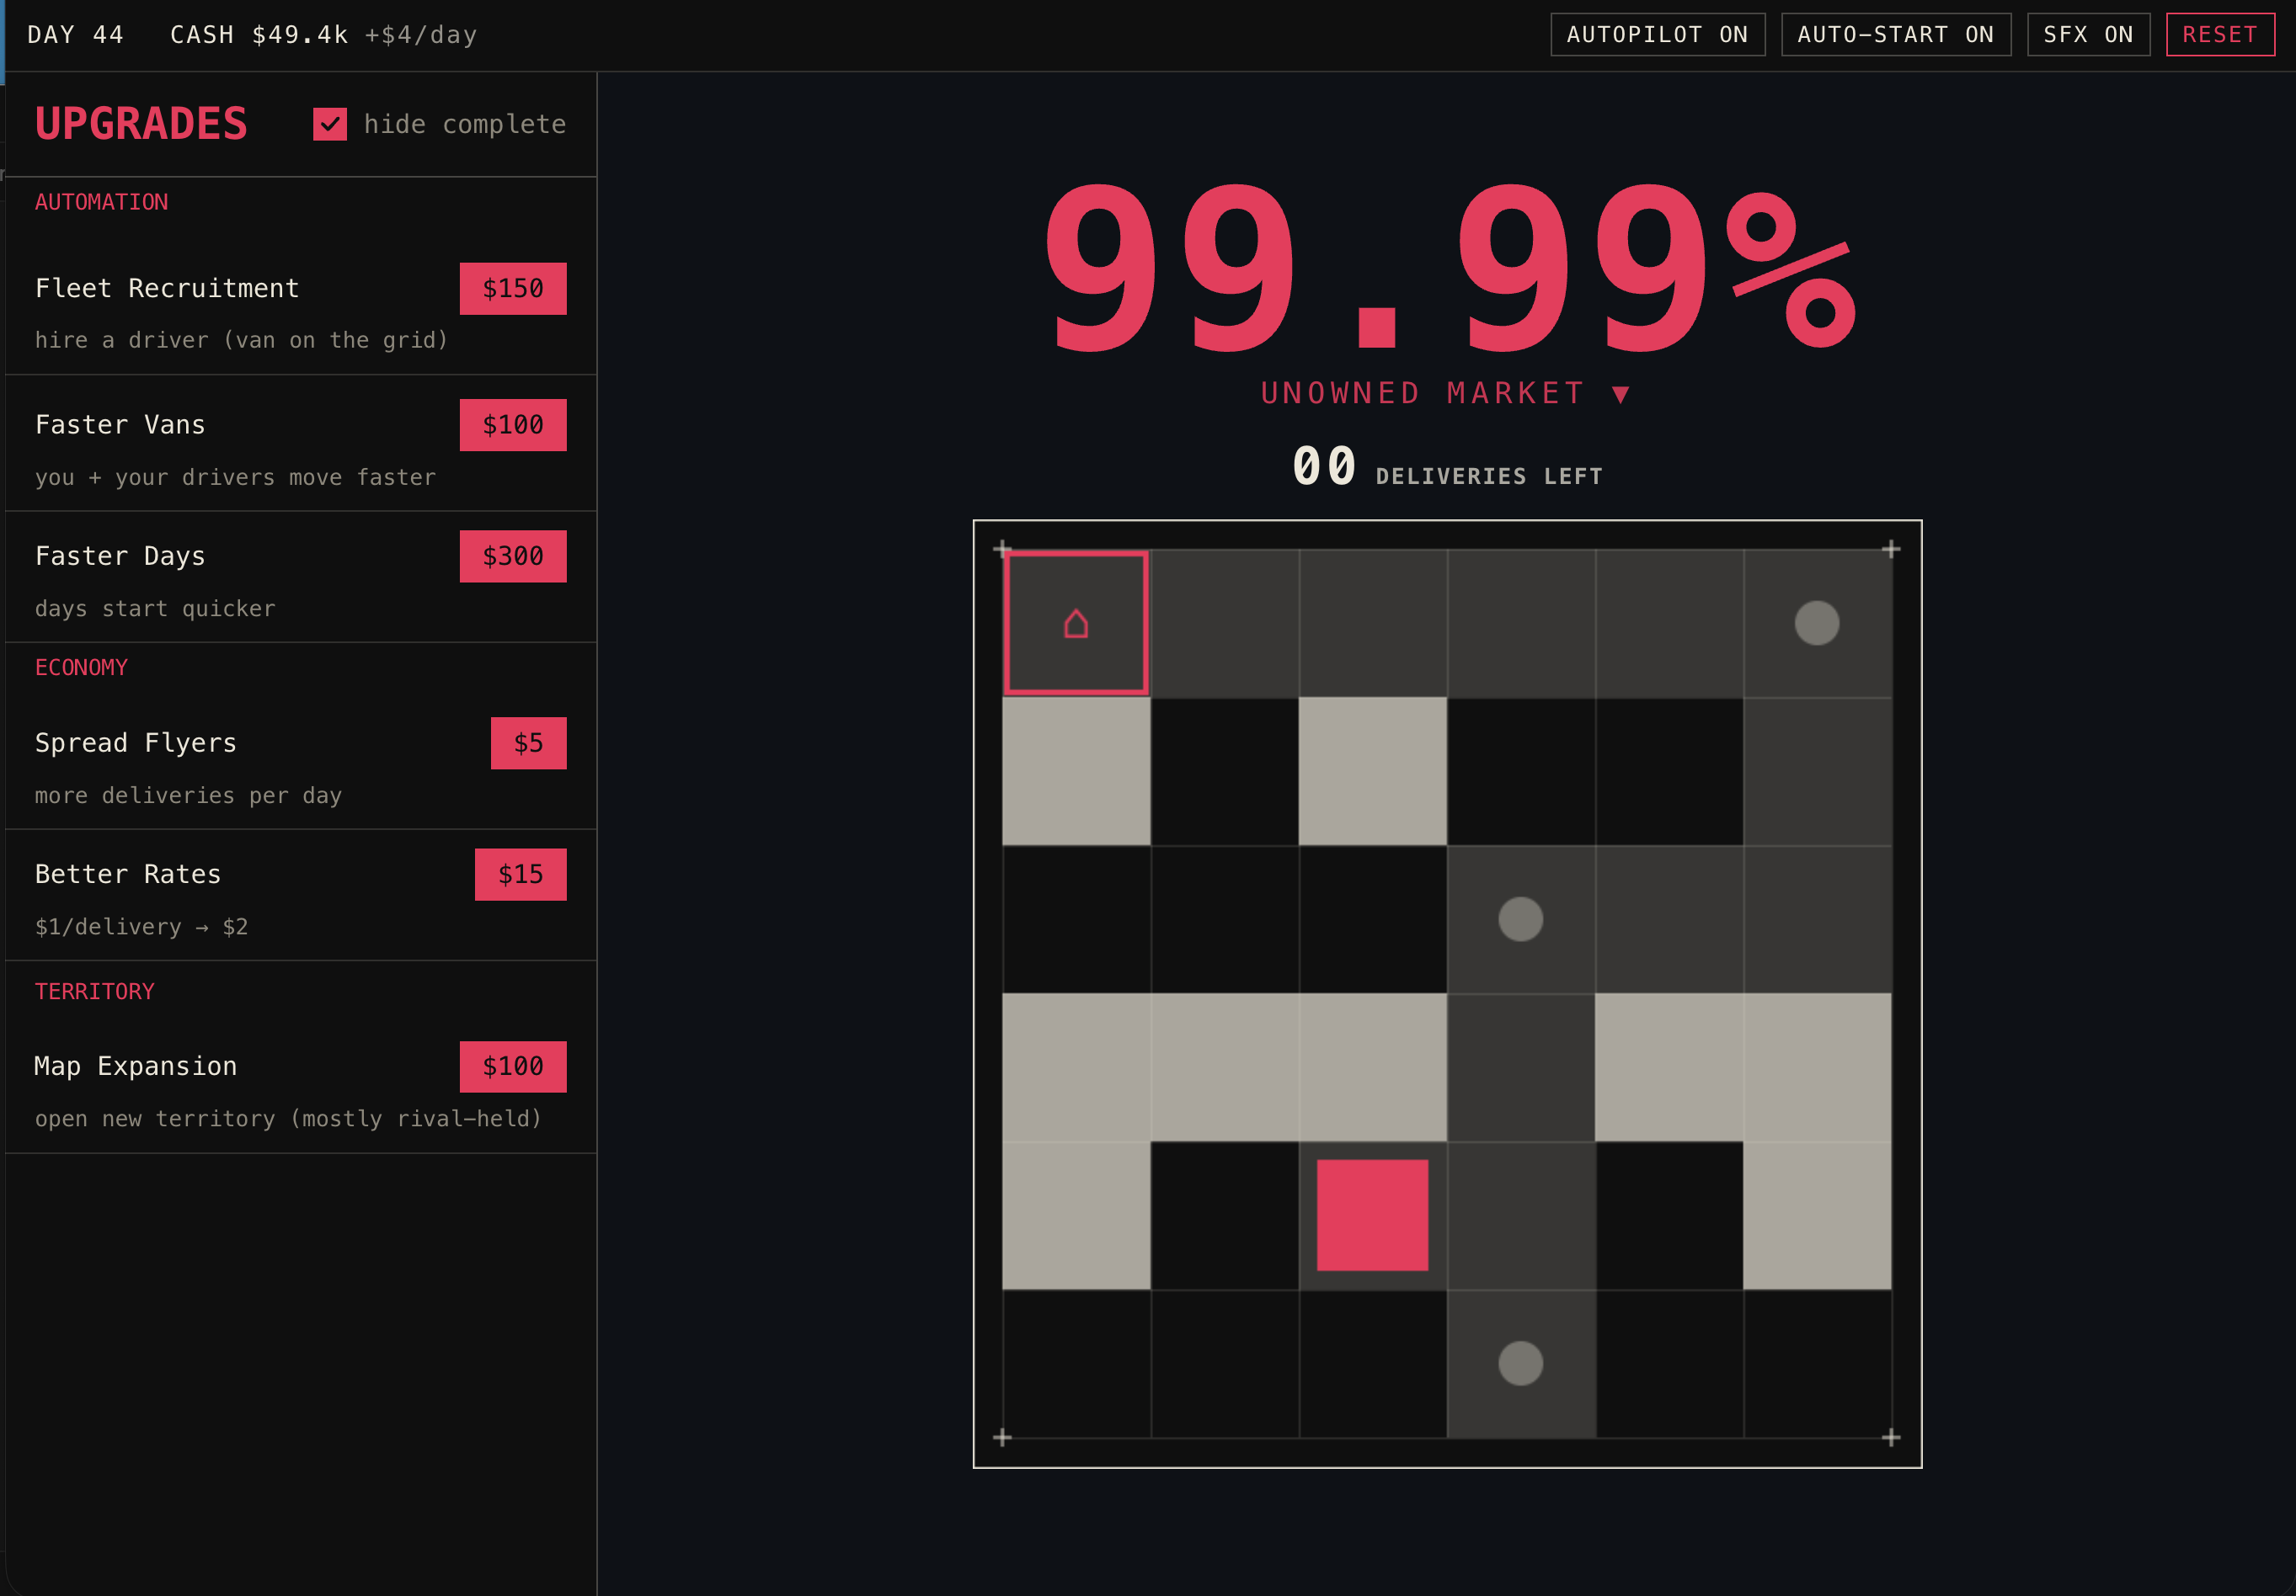Purchase Faster Vans upgrade for $100

pos(513,425)
